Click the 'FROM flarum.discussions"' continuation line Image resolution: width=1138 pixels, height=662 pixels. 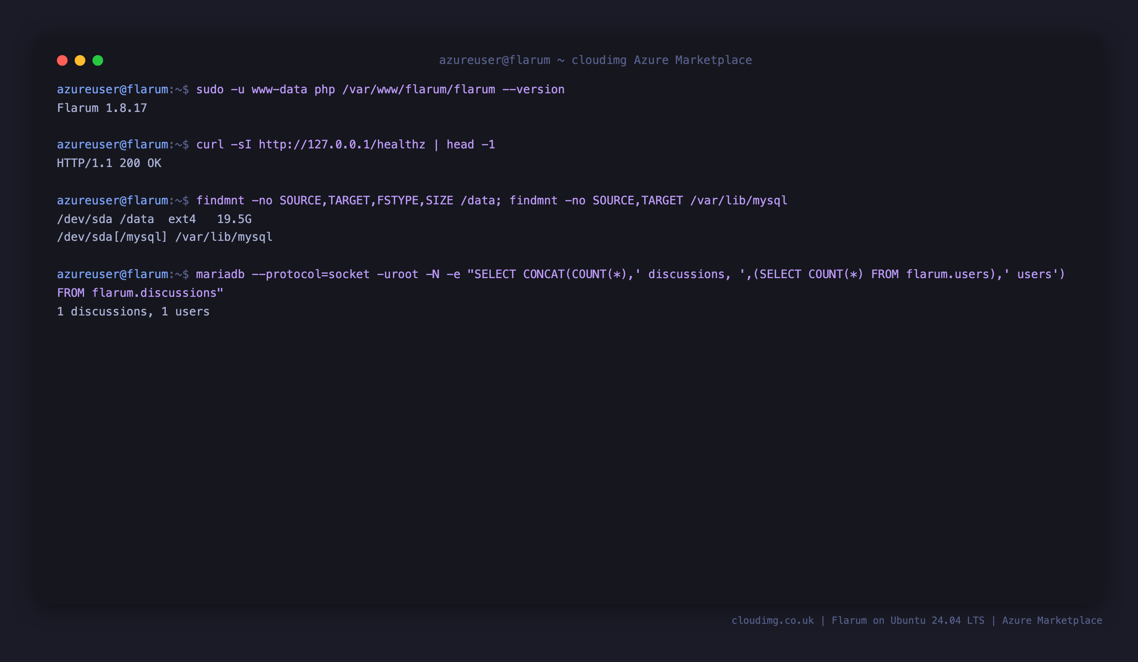coord(140,293)
